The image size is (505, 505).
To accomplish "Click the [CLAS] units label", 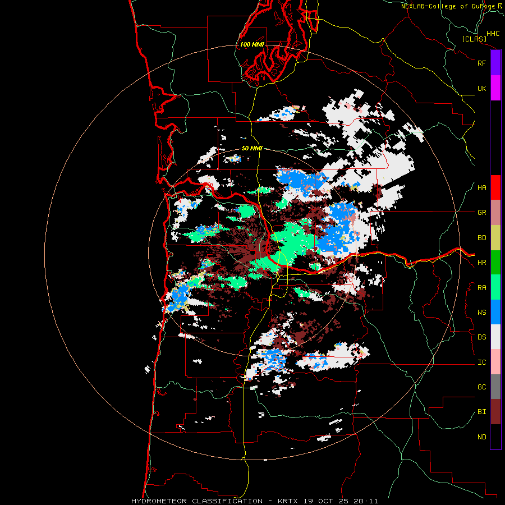I will click(x=474, y=39).
